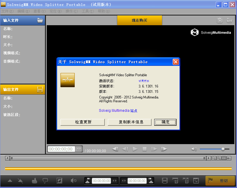Click the orange timeline track
Viewport: 237px width, 188px height.
[118, 169]
